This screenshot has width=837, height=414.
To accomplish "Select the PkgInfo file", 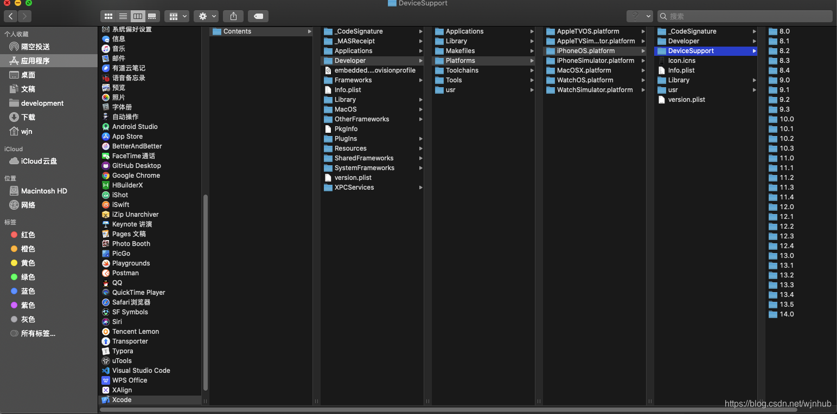I will pyautogui.click(x=372, y=129).
